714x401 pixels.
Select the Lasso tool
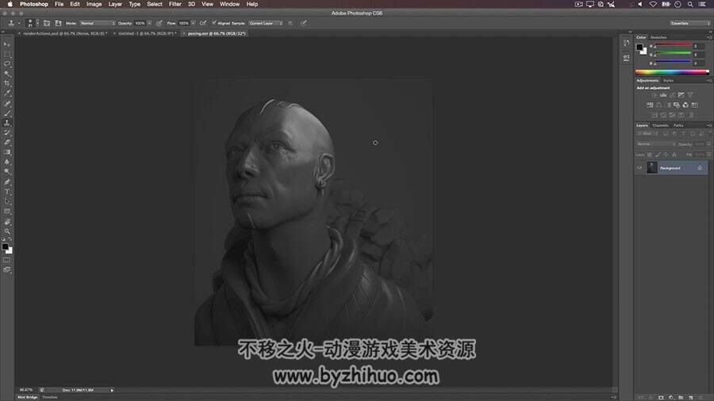7,64
